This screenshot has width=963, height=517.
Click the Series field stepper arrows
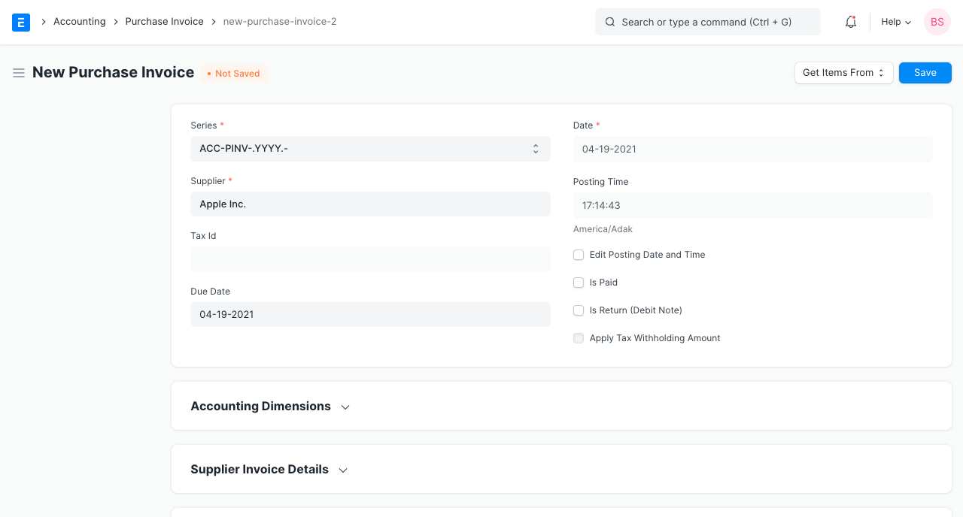tap(536, 149)
